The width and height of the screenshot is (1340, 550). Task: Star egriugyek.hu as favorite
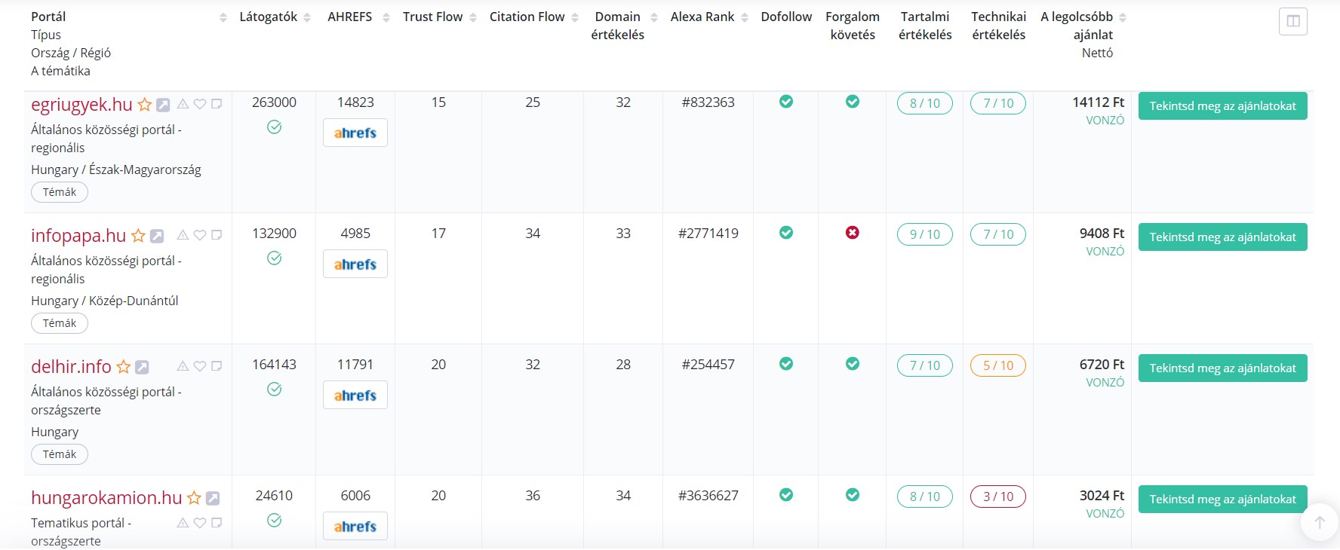click(x=144, y=105)
